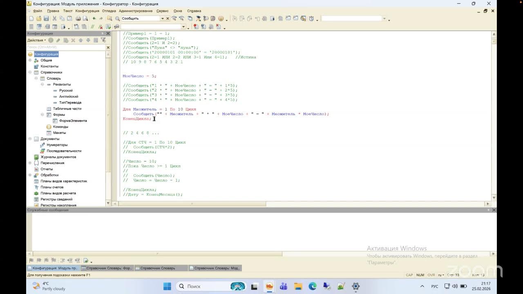This screenshot has width=523, height=294.
Task: Click the Move down arrow in Configuration panel
Action: (88, 40)
